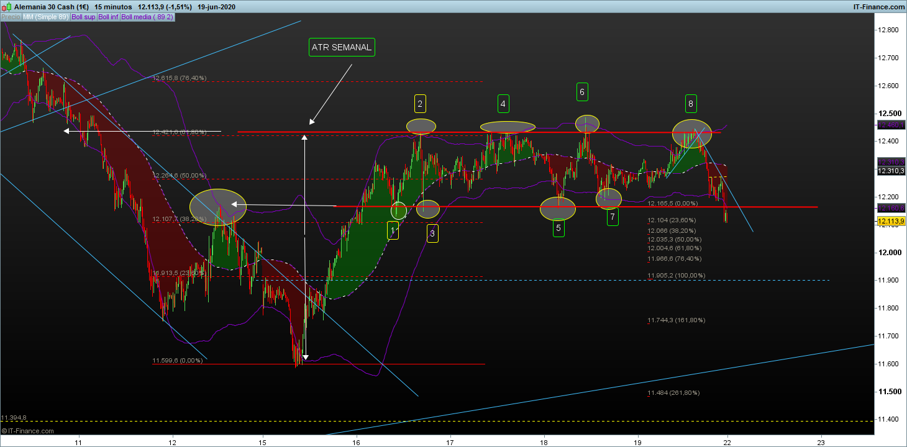The image size is (907, 447).
Task: Click the candlestick chart icon in the title bar
Action: [x=6, y=6]
